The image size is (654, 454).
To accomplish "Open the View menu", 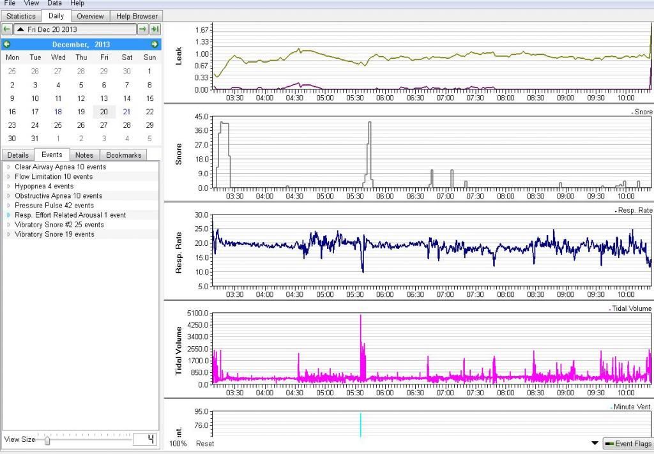I will (x=31, y=3).
